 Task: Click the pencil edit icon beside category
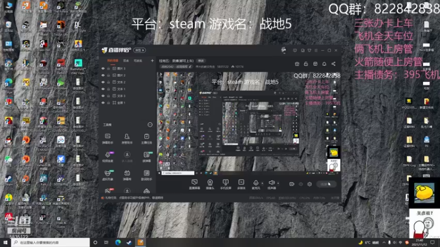190,66
